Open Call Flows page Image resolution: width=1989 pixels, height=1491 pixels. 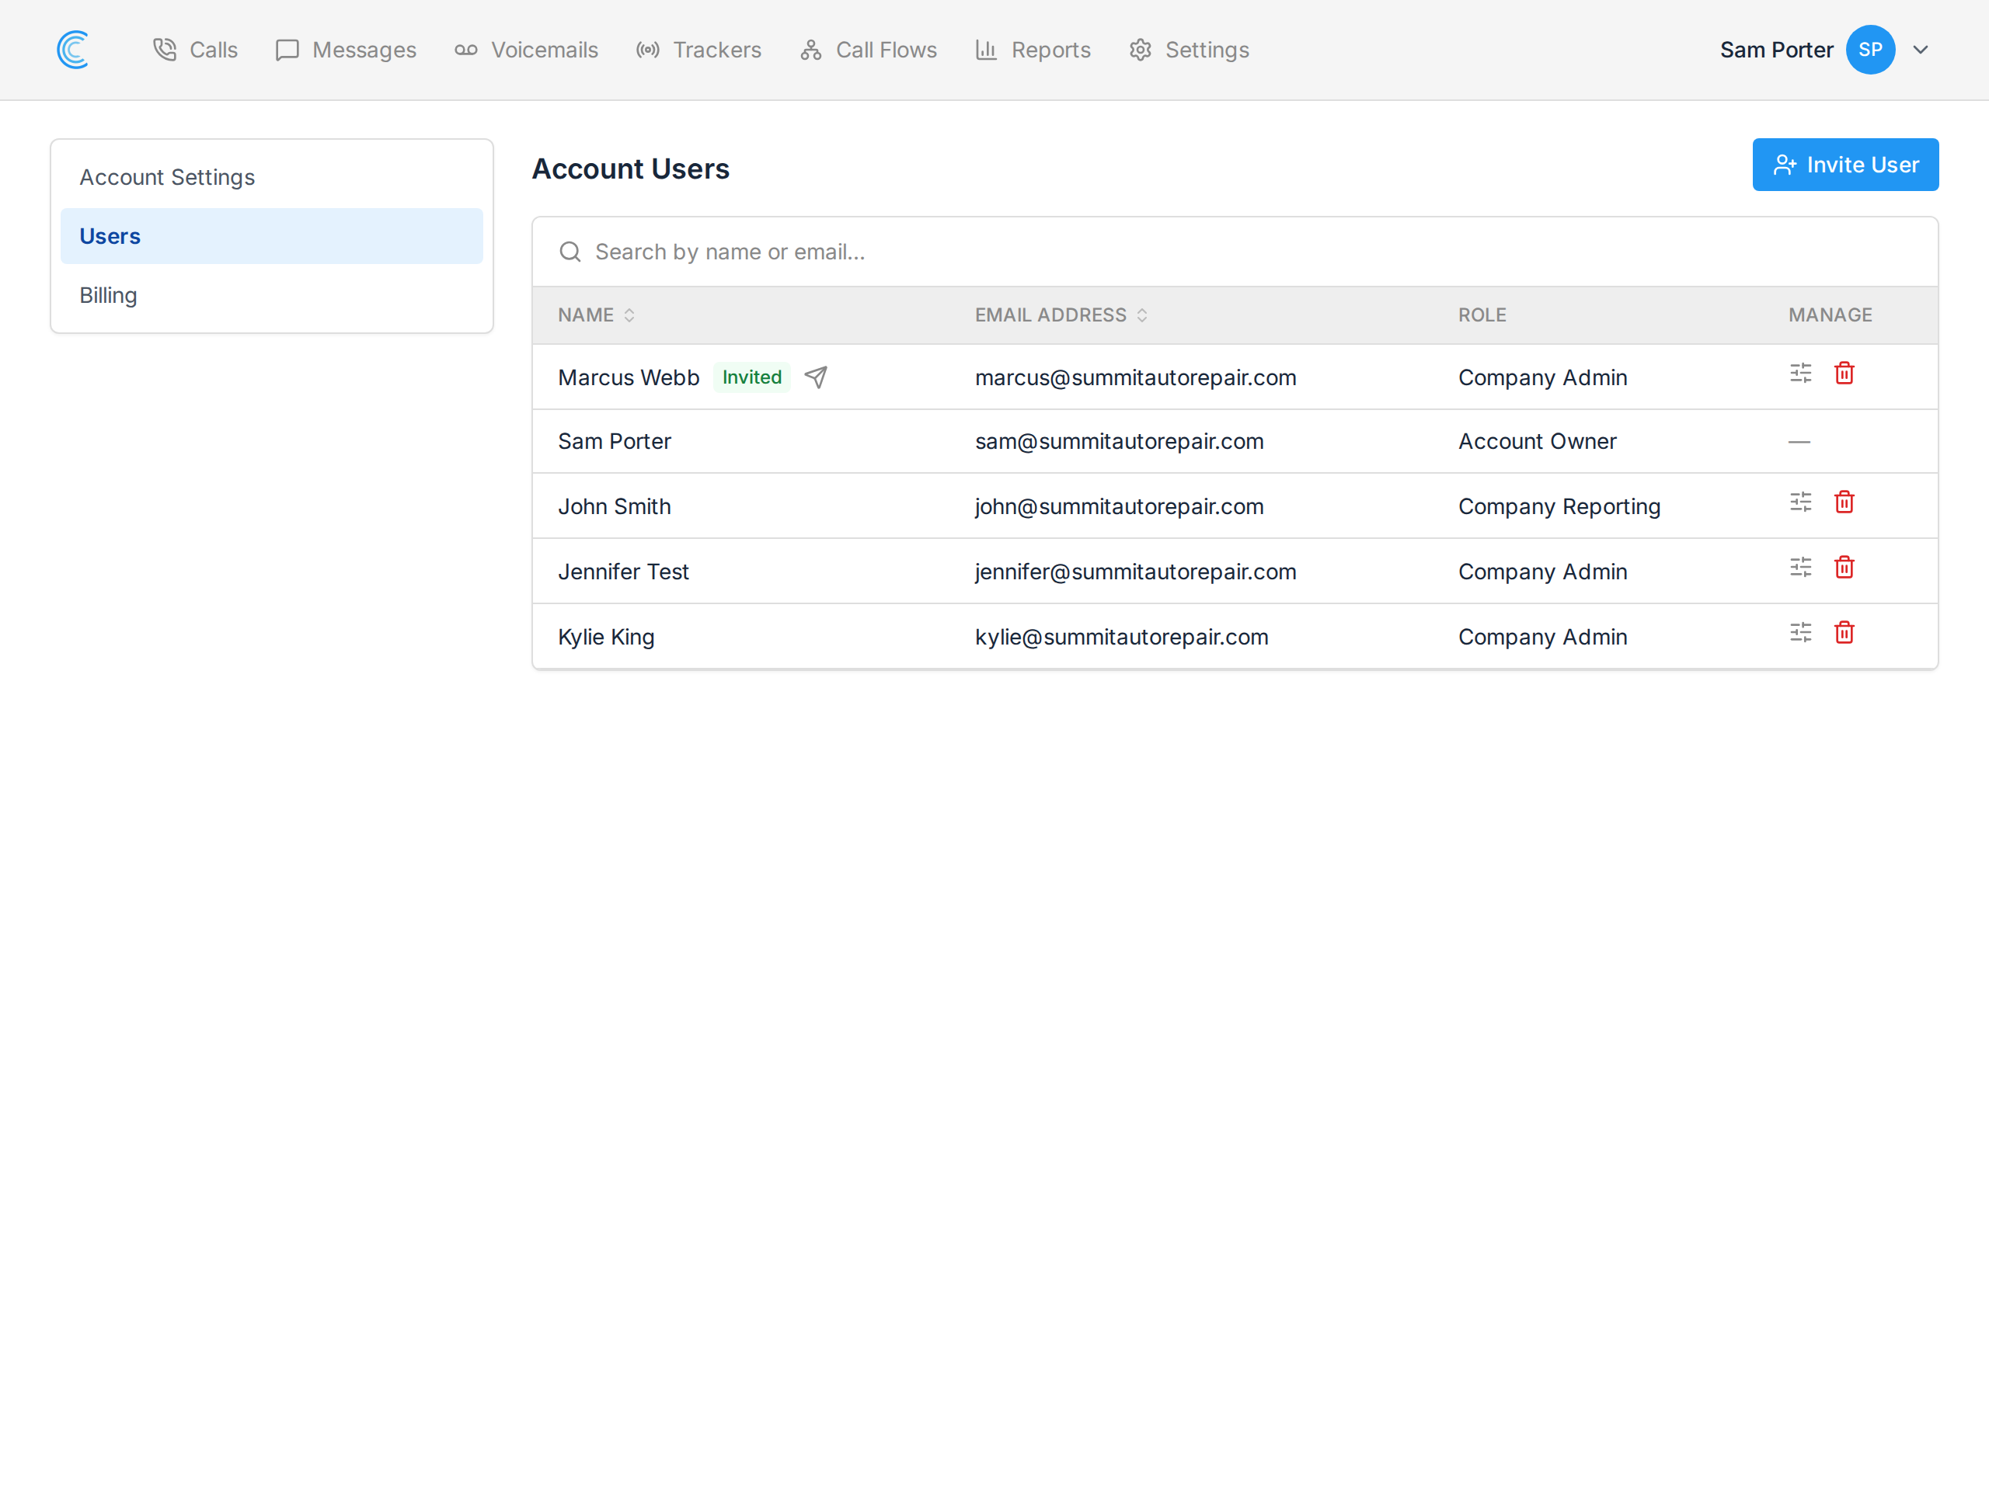(869, 50)
